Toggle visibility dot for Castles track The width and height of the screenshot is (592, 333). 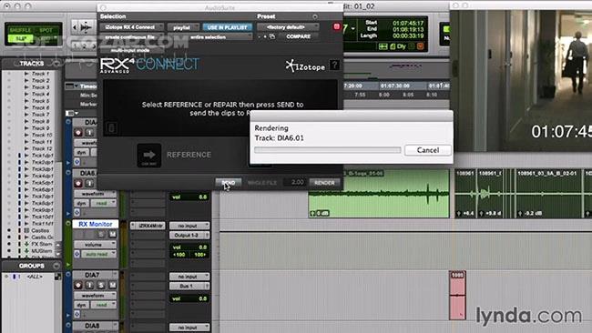click(9, 230)
